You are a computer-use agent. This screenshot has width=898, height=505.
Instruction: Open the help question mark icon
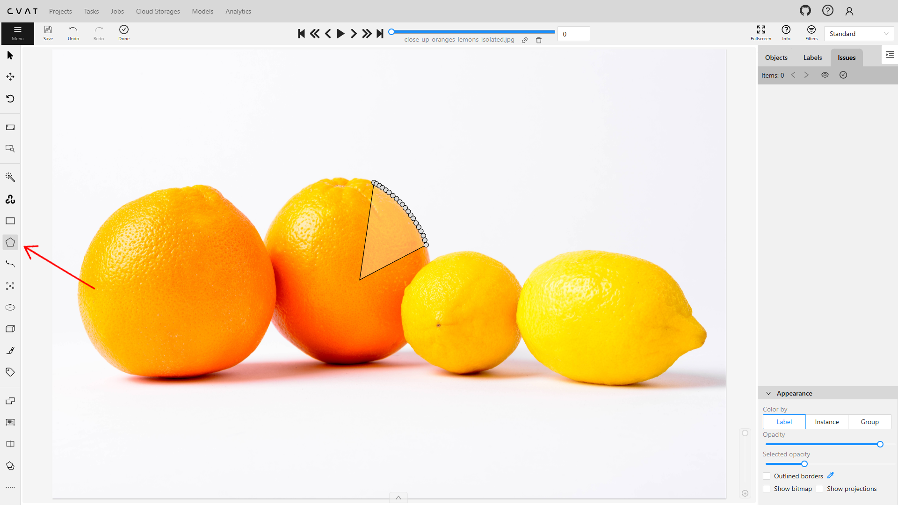[828, 11]
